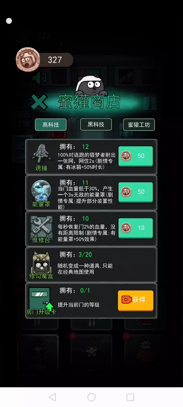Open the 蜜獾工坊 tab
This screenshot has height=407, width=183.
139,125
